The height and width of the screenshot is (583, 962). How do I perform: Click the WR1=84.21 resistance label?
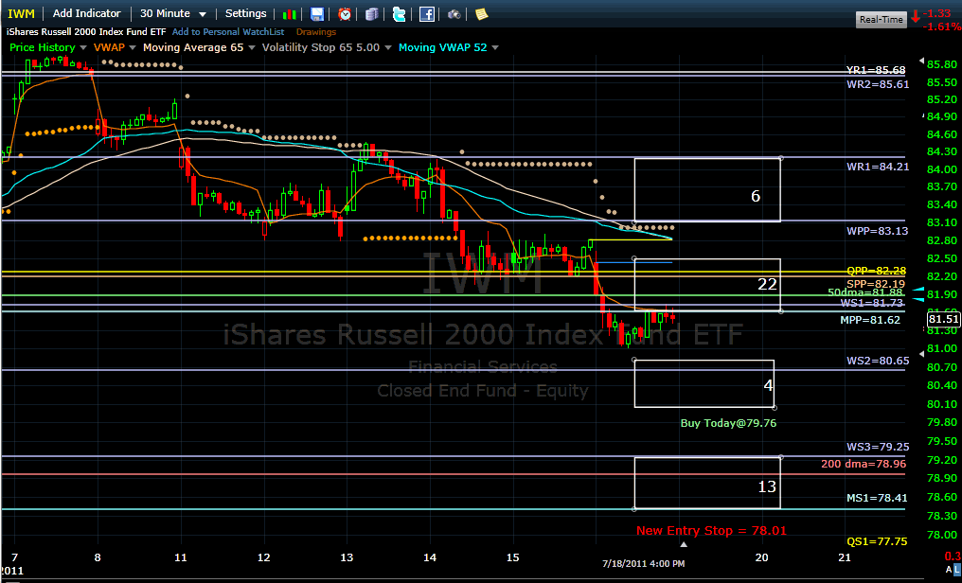click(x=878, y=167)
